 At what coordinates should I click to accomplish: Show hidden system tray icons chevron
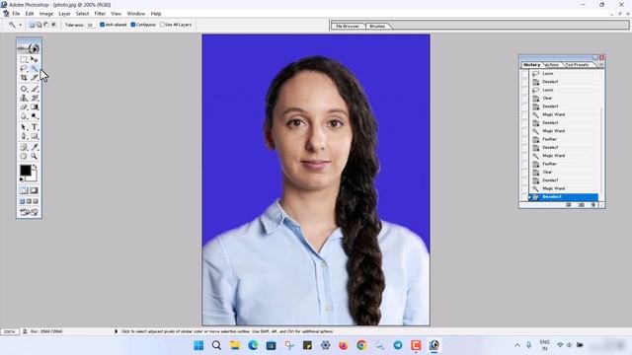(517, 345)
